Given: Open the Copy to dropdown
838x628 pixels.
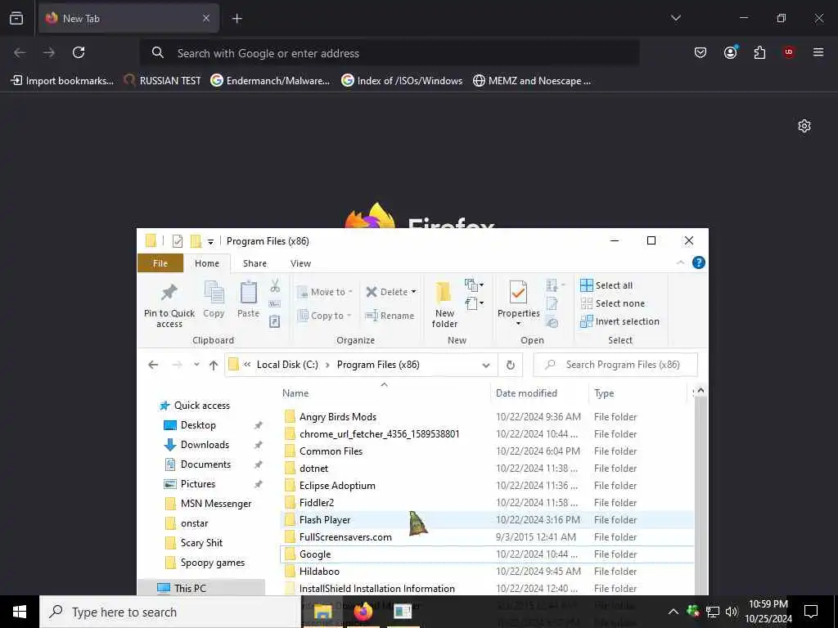Looking at the screenshot, I should (324, 316).
